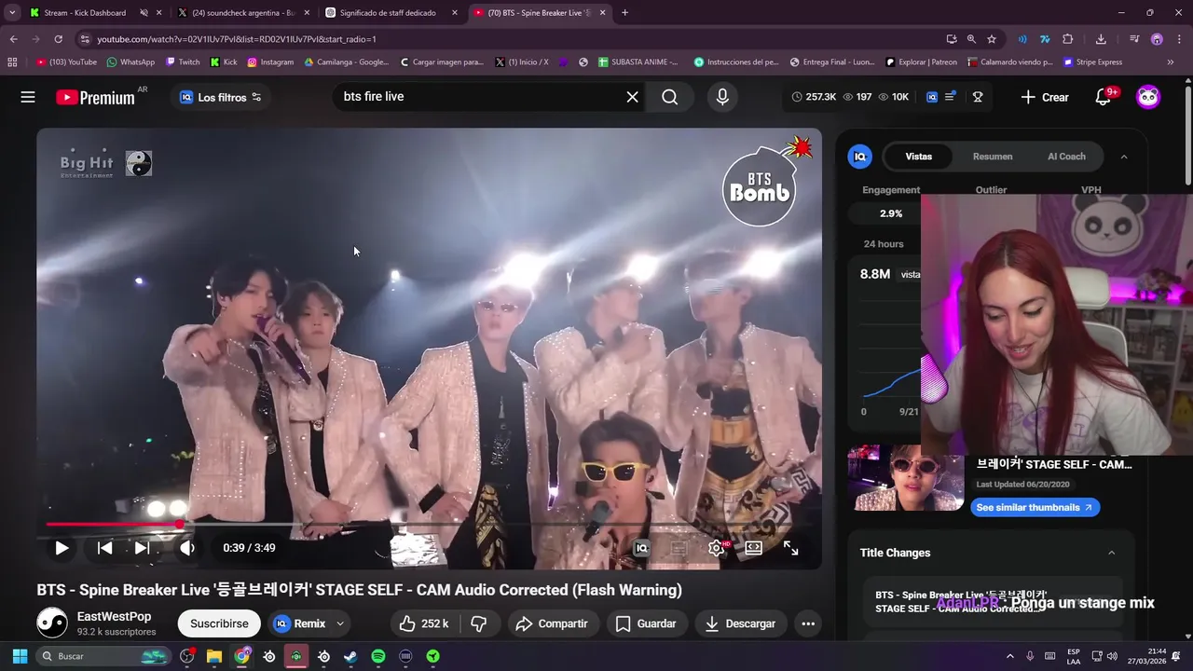
Task: Start voice search with the microphone
Action: [721, 97]
